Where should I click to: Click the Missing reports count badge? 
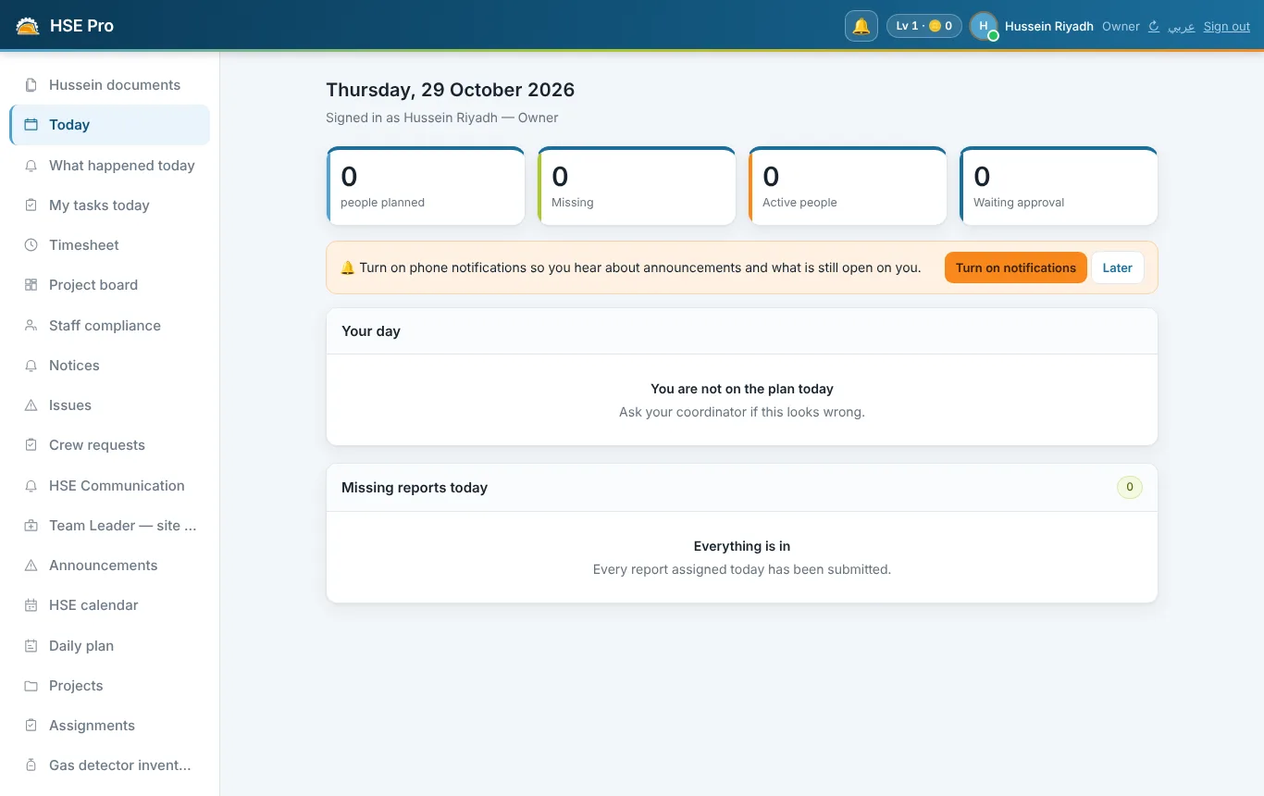click(1129, 487)
